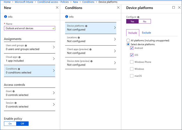Select All platforms (including unsupported) radio
This screenshot has height=130, width=182.
tap(128, 40)
